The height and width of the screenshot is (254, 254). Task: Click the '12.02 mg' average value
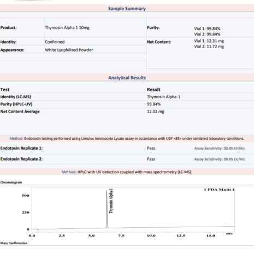pos(156,111)
